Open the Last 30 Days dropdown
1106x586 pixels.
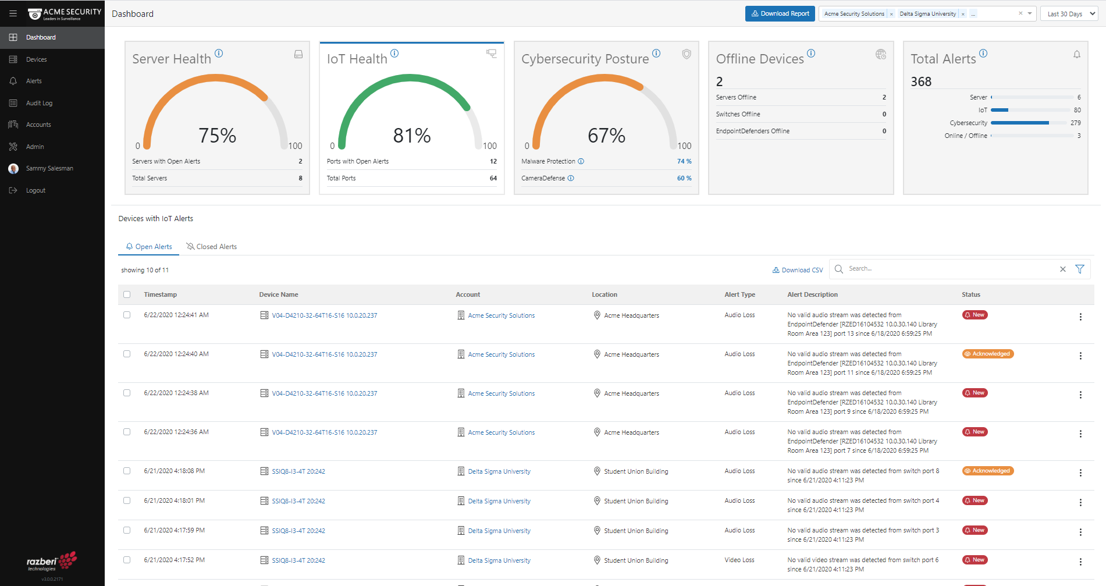(x=1069, y=13)
